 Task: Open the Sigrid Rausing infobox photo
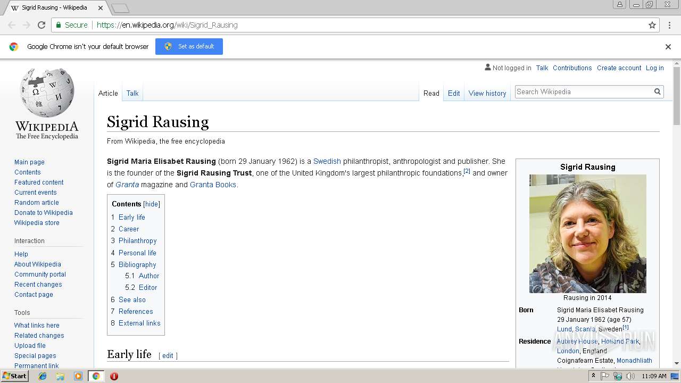pyautogui.click(x=588, y=234)
